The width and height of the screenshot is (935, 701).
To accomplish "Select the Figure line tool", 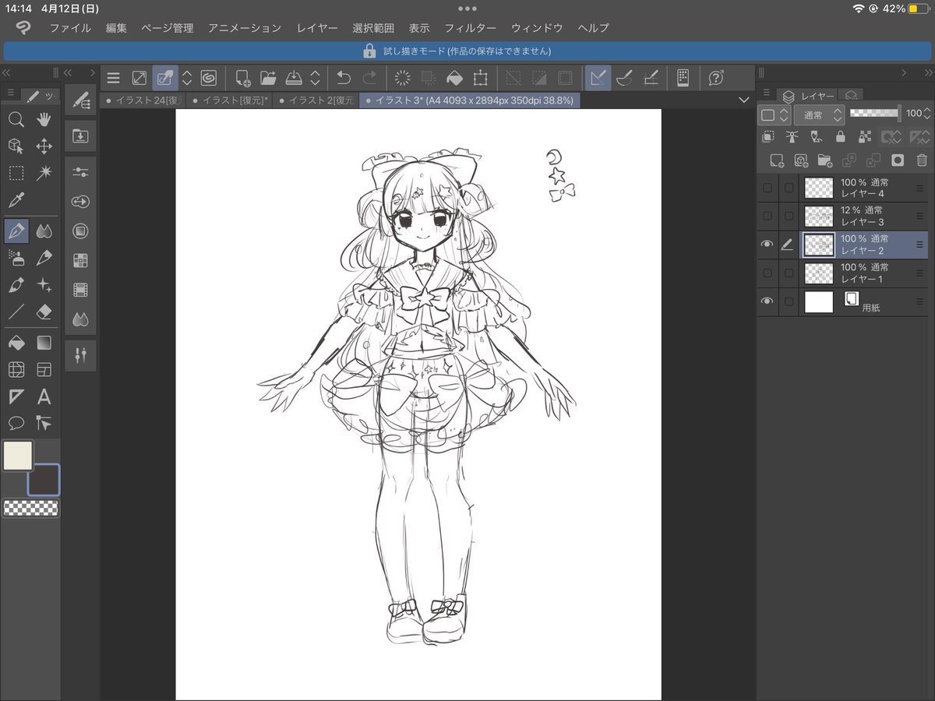I will pyautogui.click(x=16, y=312).
